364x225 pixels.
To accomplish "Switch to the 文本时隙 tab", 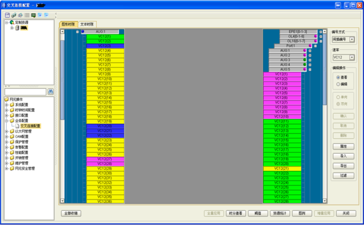I will click(87, 24).
